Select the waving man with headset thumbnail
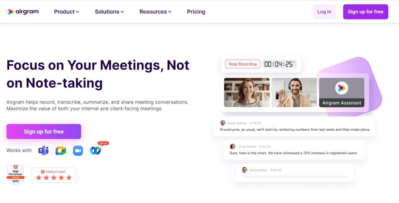 pyautogui.click(x=294, y=93)
